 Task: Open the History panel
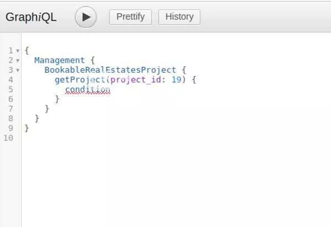pos(179,17)
